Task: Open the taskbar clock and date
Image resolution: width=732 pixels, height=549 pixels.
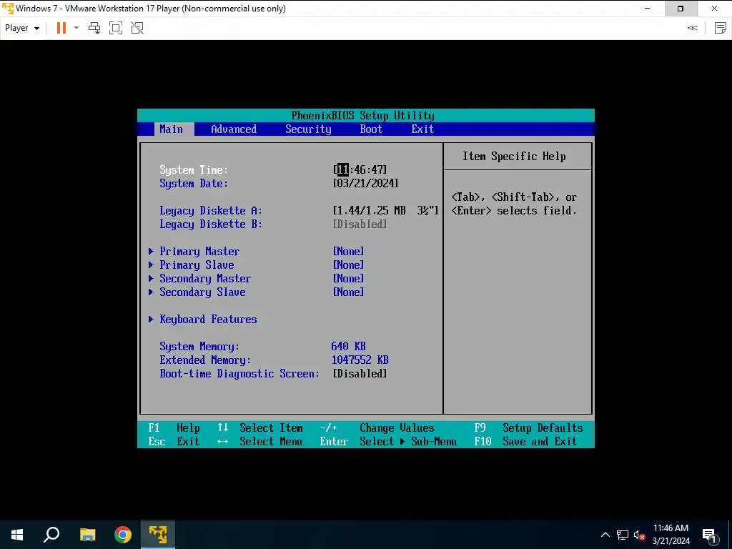Action: pyautogui.click(x=671, y=535)
